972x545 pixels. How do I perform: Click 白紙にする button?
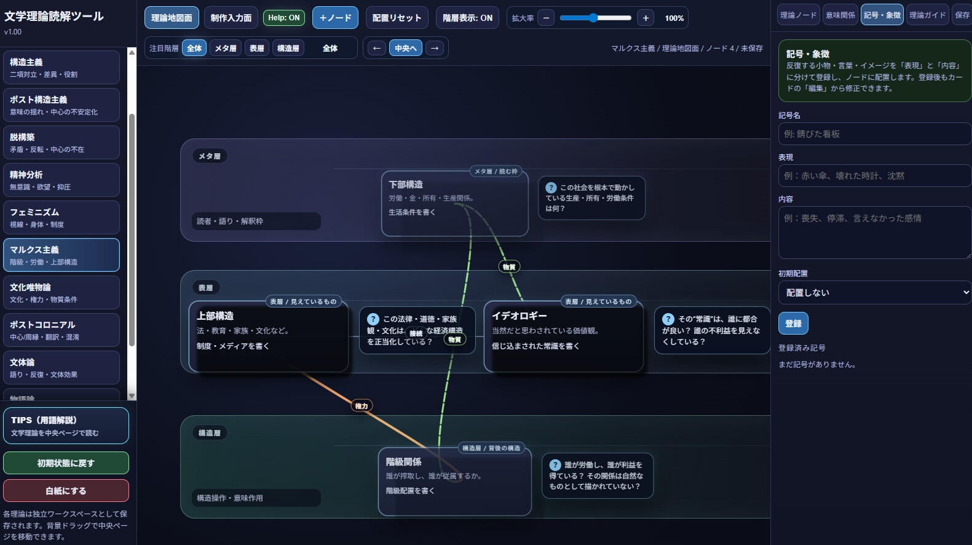click(x=66, y=491)
